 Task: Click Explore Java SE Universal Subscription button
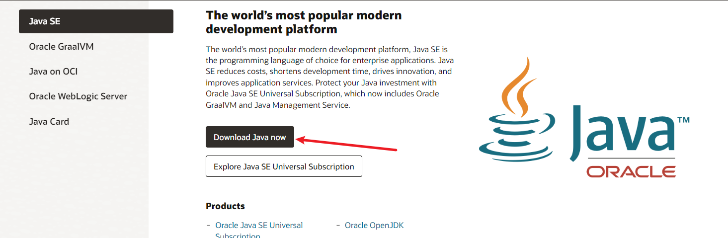coord(284,166)
